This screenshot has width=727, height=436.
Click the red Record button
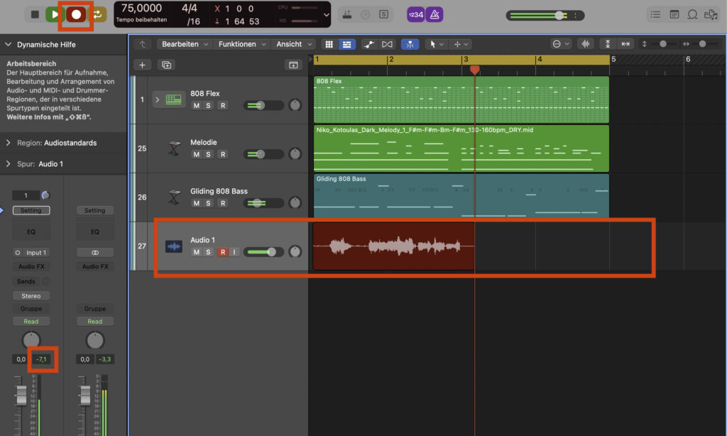pyautogui.click(x=76, y=14)
